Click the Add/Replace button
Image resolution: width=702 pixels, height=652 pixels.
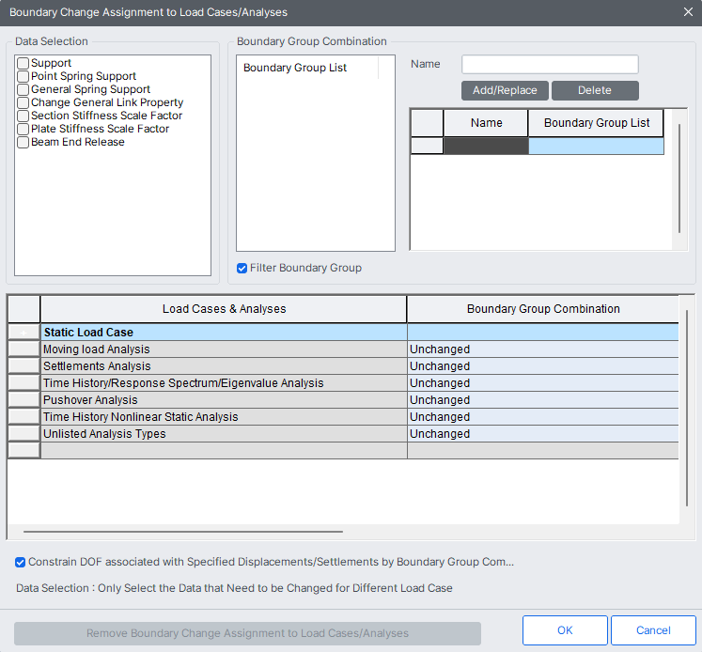click(x=505, y=90)
